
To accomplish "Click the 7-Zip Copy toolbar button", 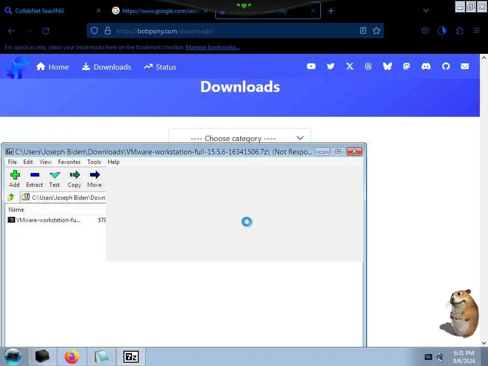I will point(74,179).
